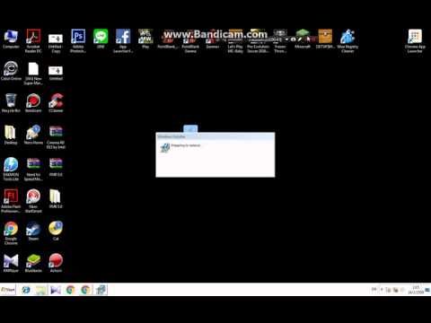The width and height of the screenshot is (431, 323).
Task: Open Windows Explorer from the taskbar
Action: pyautogui.click(x=41, y=290)
